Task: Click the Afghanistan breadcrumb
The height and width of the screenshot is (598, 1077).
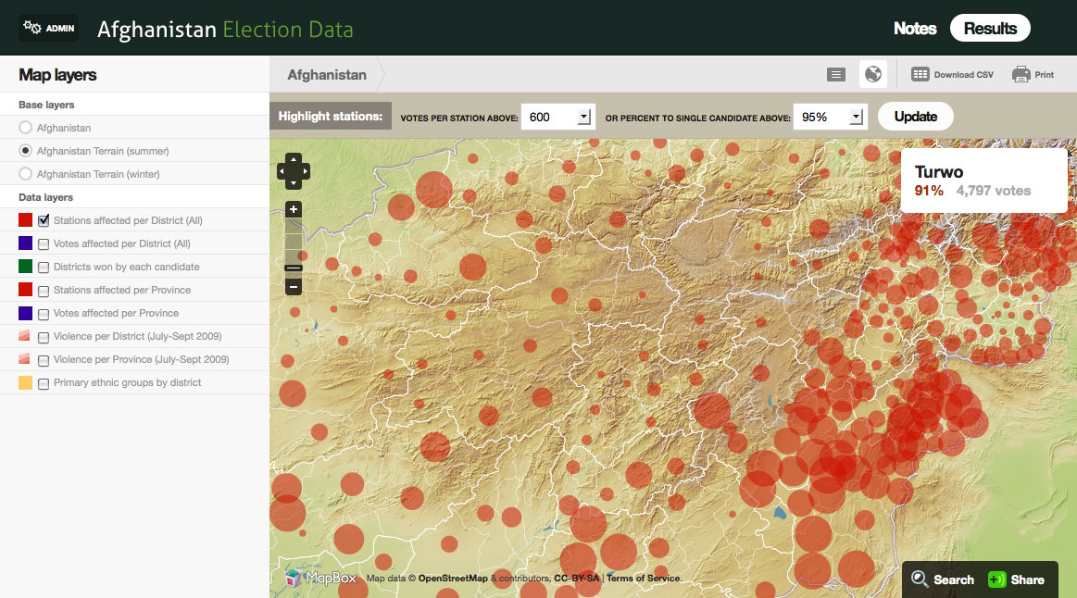Action: pos(327,74)
